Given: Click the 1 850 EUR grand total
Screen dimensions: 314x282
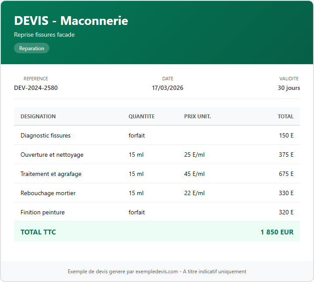Looking at the screenshot, I should point(277,232).
